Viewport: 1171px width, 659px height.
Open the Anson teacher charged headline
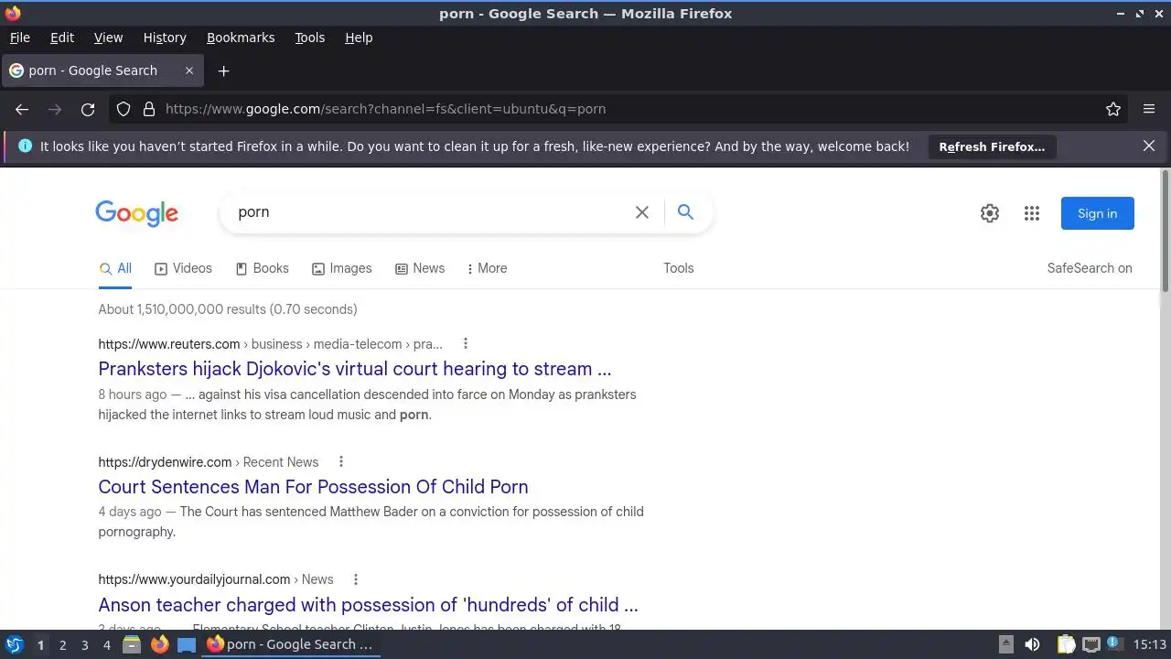click(x=368, y=605)
